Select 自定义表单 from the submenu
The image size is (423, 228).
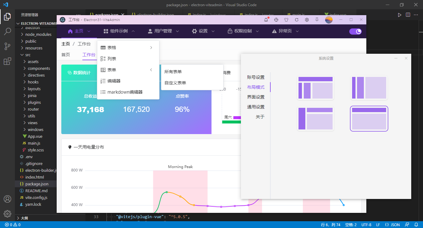coord(176,82)
